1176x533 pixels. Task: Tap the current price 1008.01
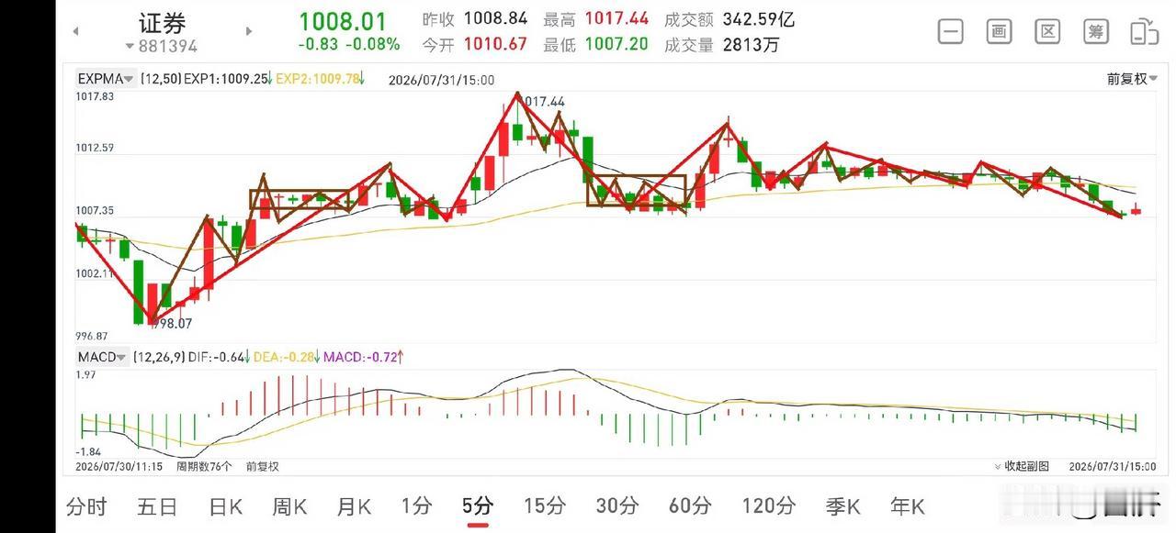click(x=343, y=21)
